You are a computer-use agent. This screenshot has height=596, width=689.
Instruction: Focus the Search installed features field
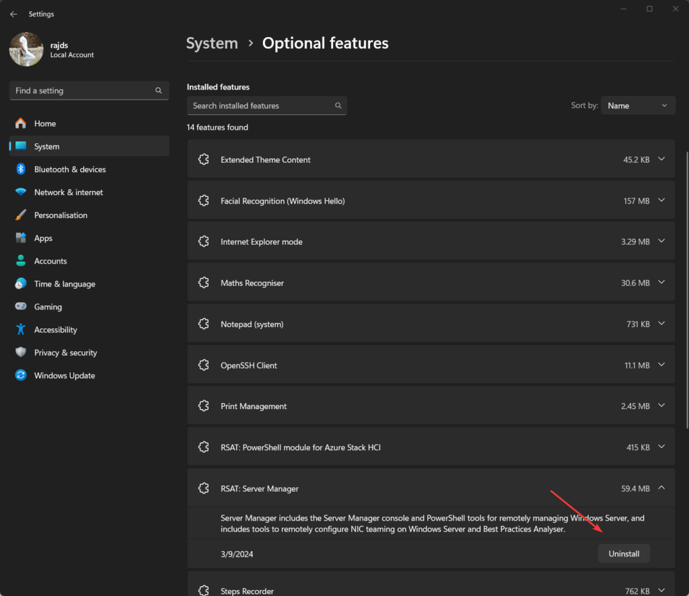point(266,106)
